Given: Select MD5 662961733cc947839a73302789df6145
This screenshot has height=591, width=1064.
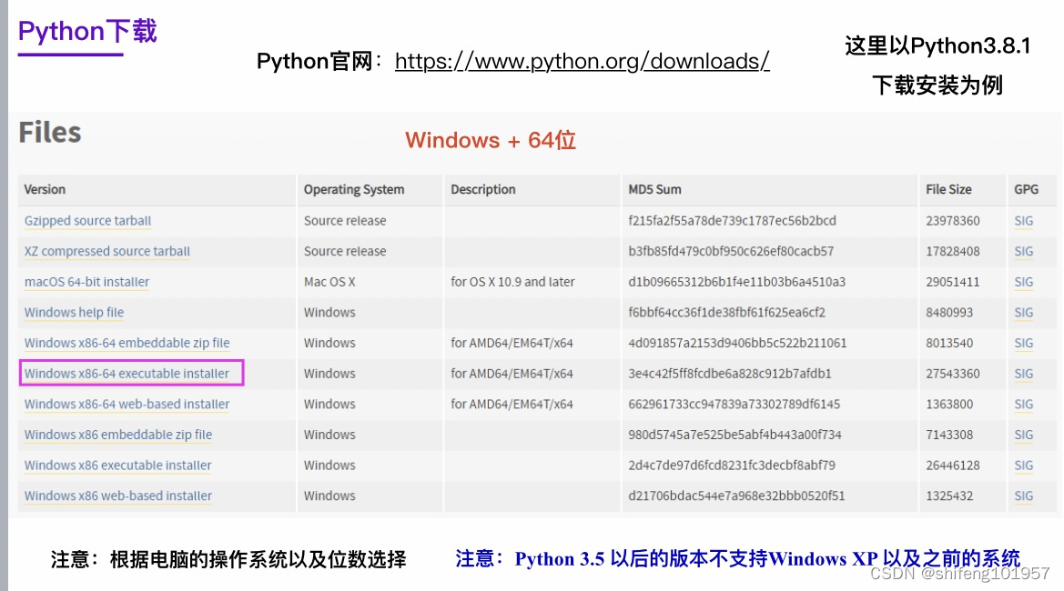Looking at the screenshot, I should (x=734, y=404).
